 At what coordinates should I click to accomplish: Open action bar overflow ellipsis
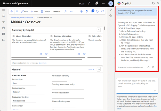tap(71, 12)
